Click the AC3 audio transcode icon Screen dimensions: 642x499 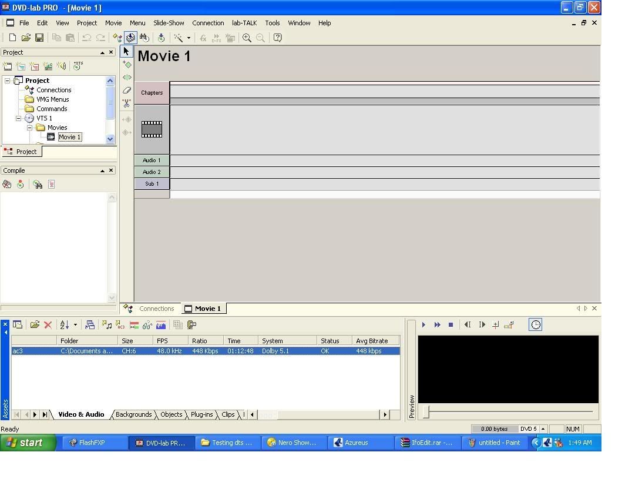click(x=120, y=325)
